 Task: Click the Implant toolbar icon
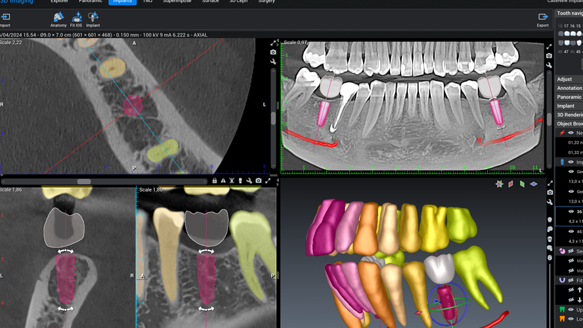point(93,17)
